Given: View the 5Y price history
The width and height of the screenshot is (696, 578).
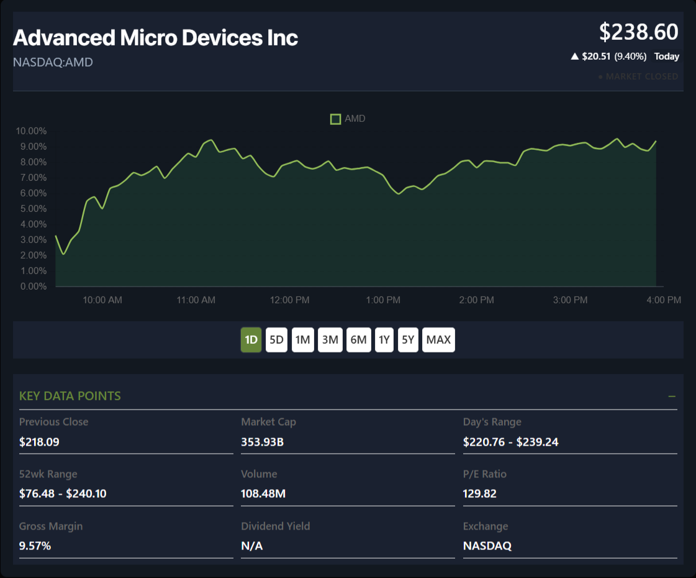Looking at the screenshot, I should 408,340.
